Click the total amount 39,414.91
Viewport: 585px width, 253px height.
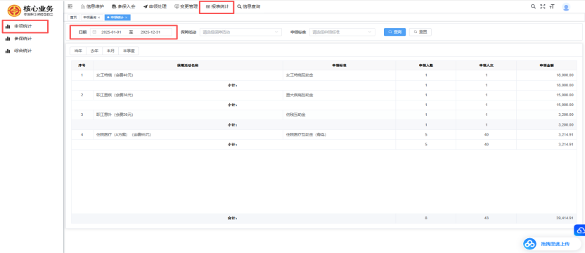click(565, 218)
